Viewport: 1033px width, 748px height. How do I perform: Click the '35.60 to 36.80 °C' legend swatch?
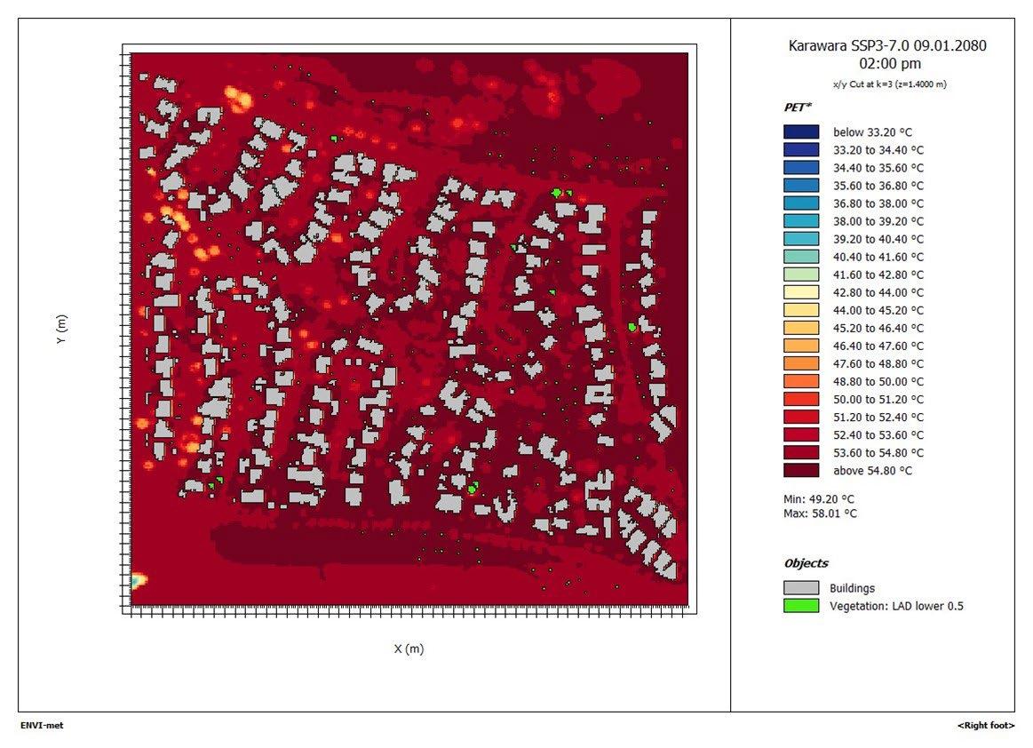801,185
